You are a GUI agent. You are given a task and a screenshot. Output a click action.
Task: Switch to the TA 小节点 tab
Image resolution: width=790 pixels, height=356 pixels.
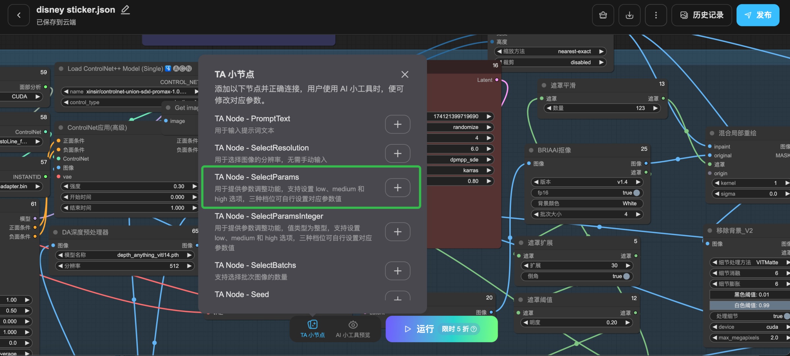(x=312, y=329)
